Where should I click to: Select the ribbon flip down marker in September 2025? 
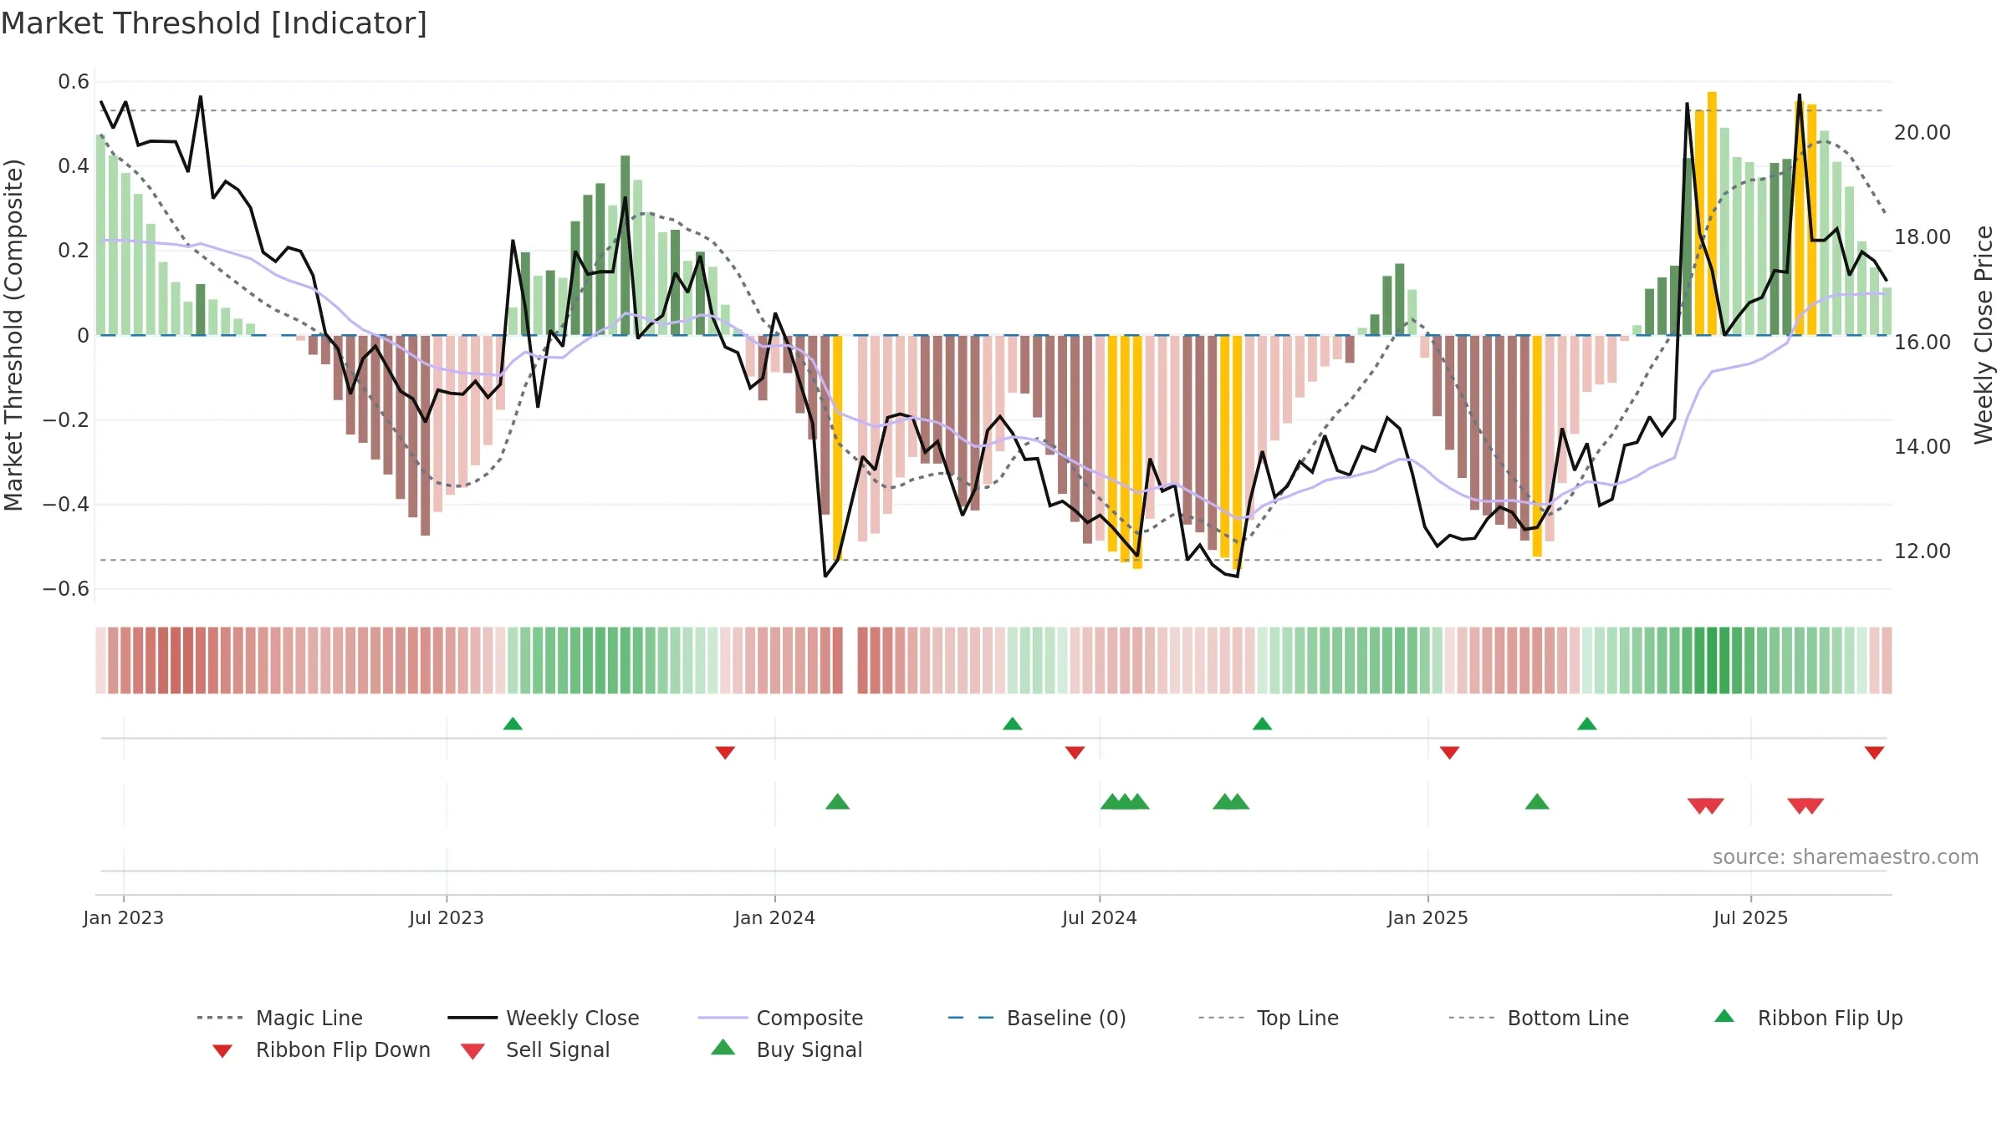pyautogui.click(x=1875, y=753)
